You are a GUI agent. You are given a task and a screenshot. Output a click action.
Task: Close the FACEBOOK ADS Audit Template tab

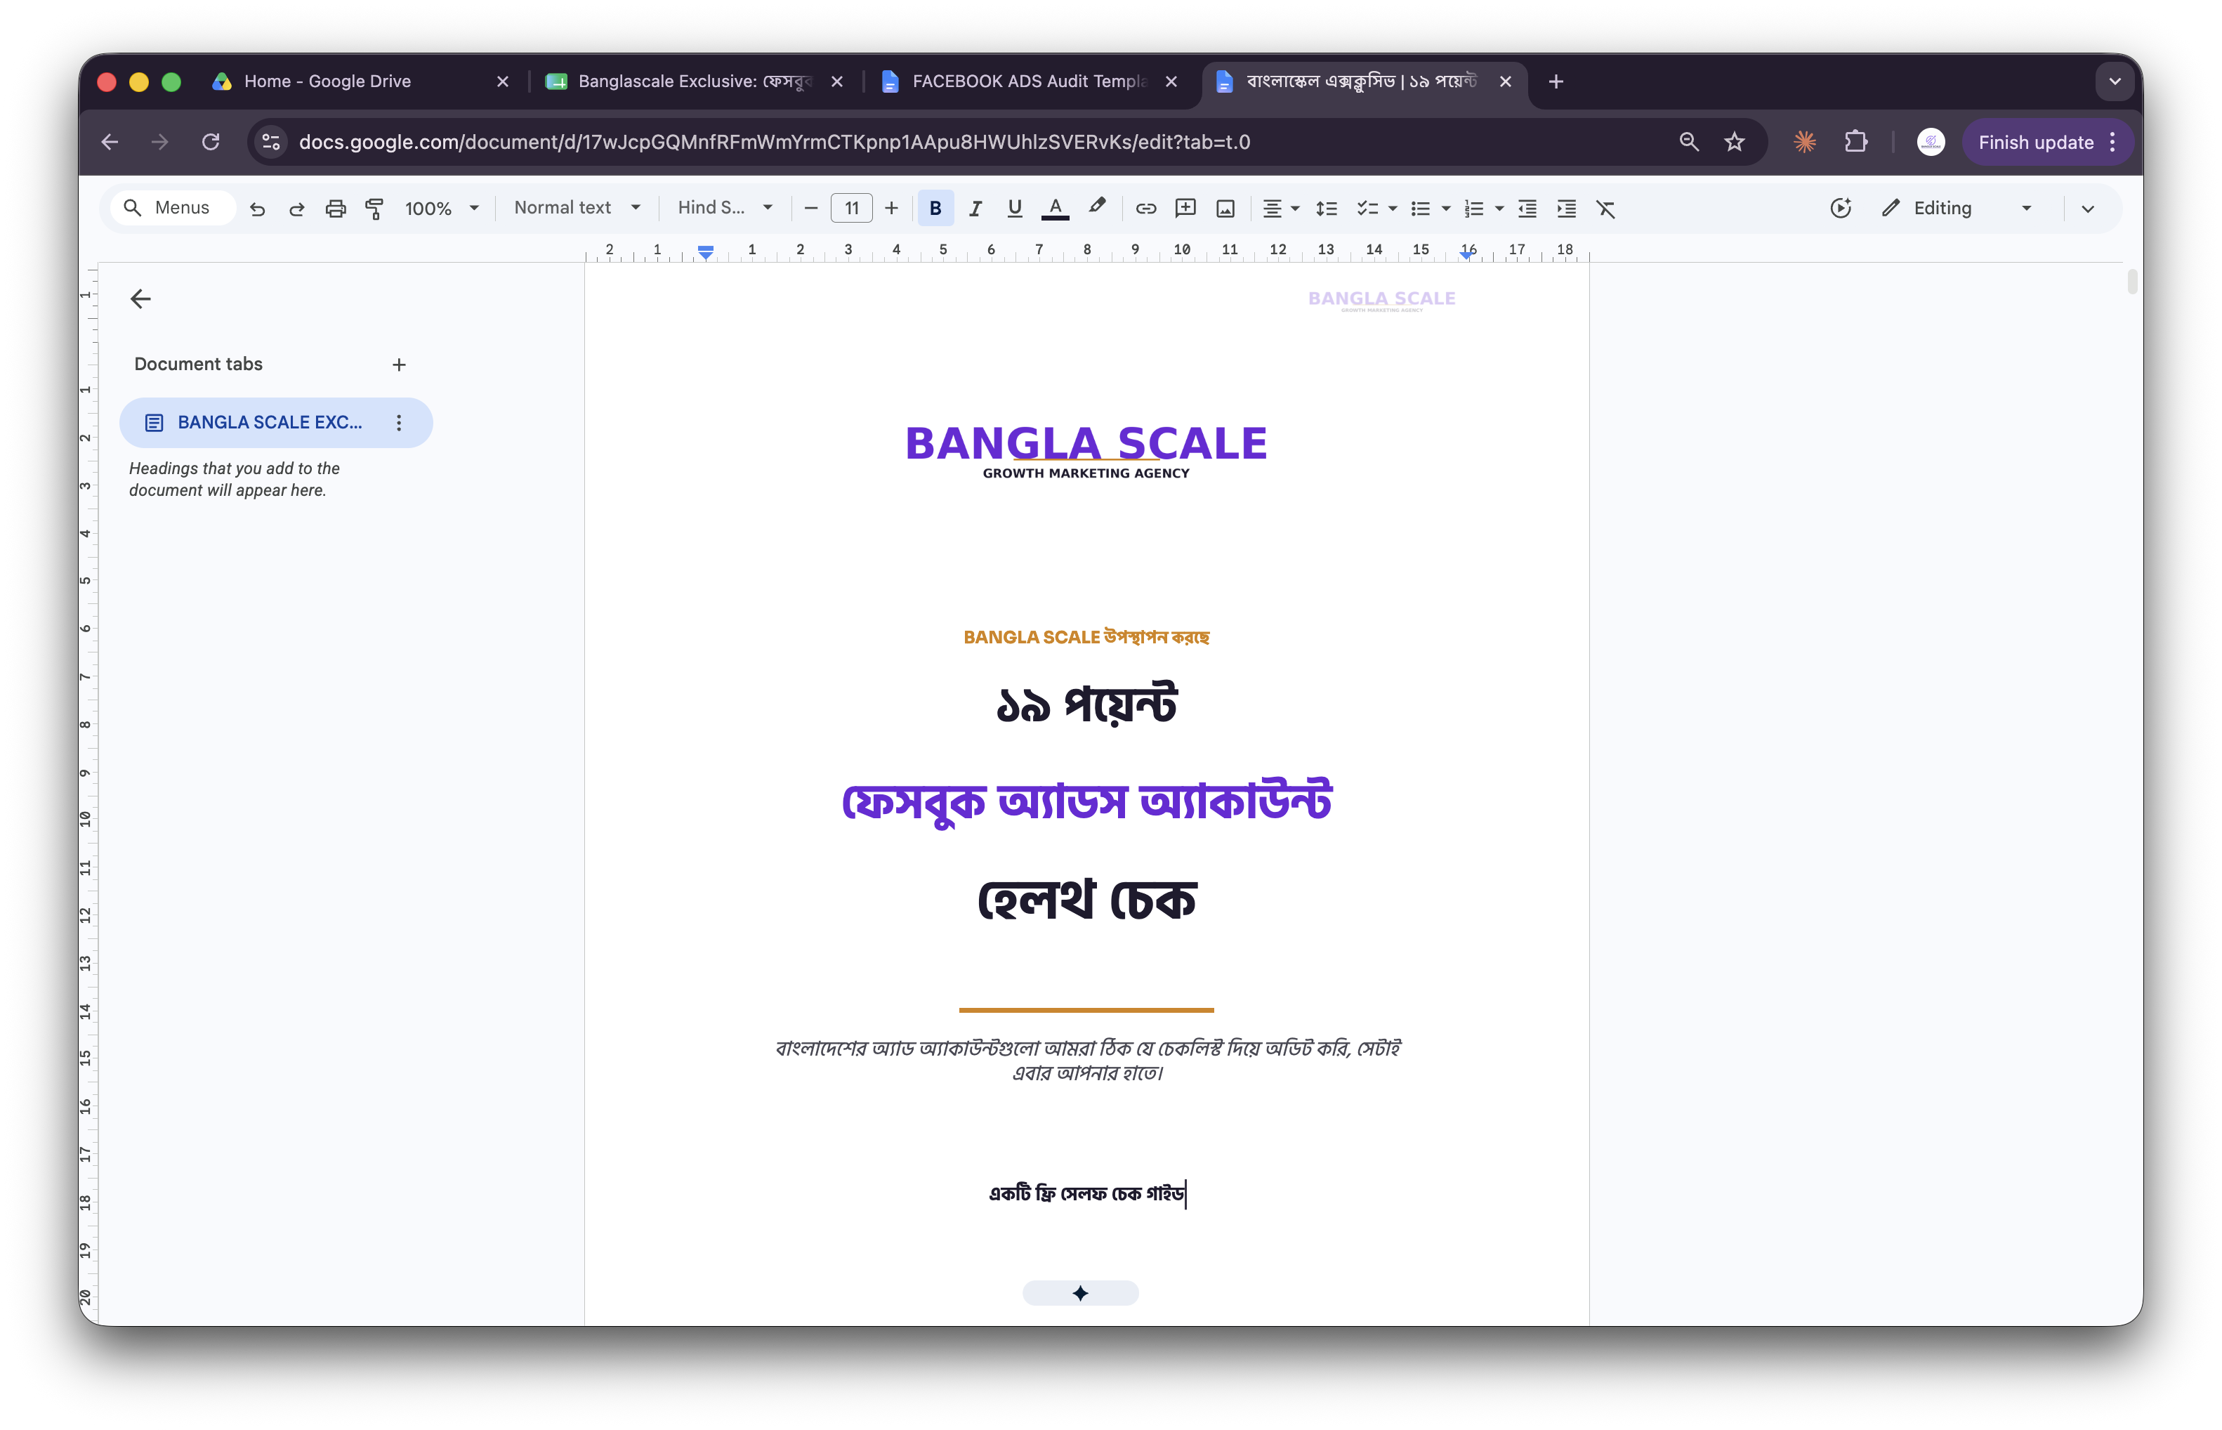pyautogui.click(x=1171, y=81)
